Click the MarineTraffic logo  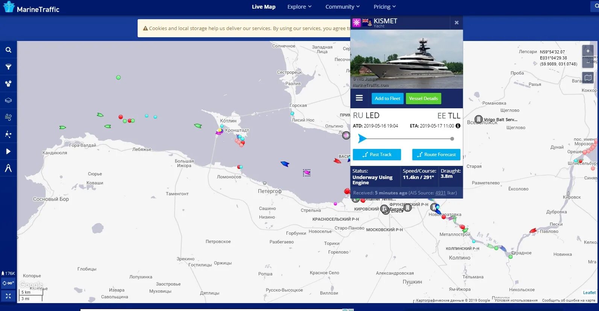click(31, 8)
